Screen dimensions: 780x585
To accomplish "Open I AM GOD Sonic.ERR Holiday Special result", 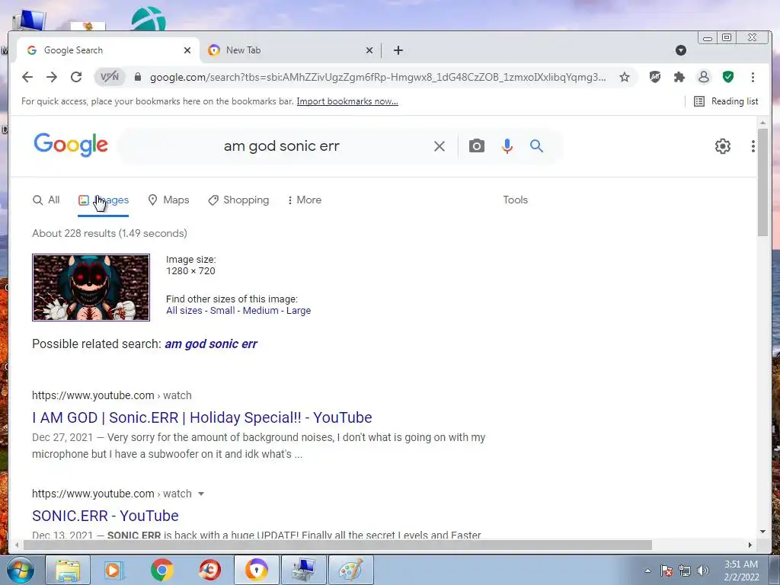I will [x=202, y=418].
